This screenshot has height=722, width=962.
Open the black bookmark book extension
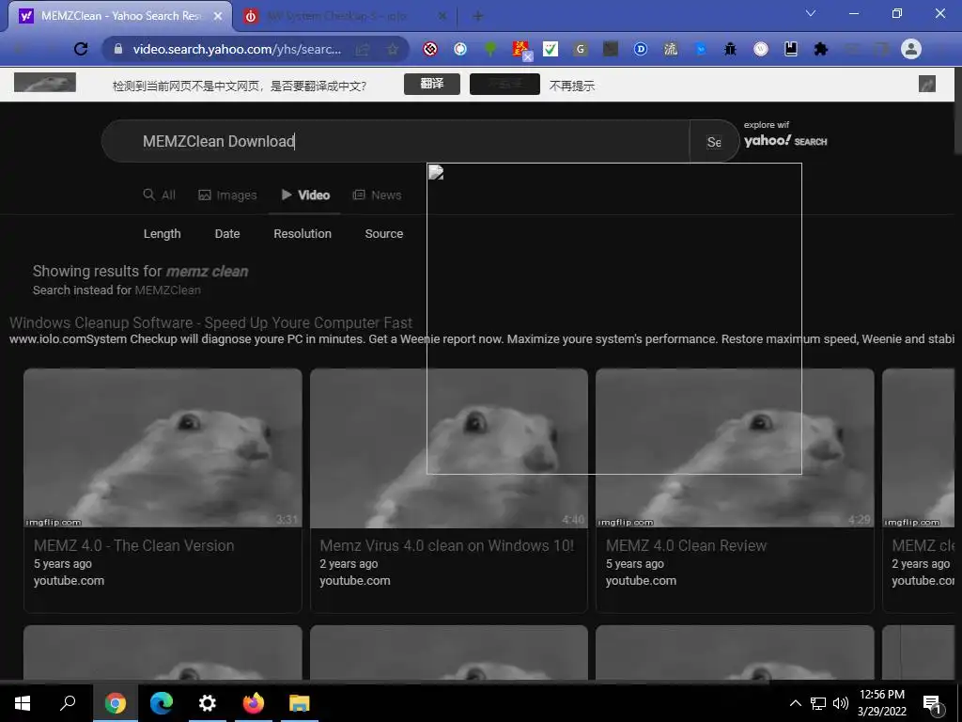pos(791,49)
